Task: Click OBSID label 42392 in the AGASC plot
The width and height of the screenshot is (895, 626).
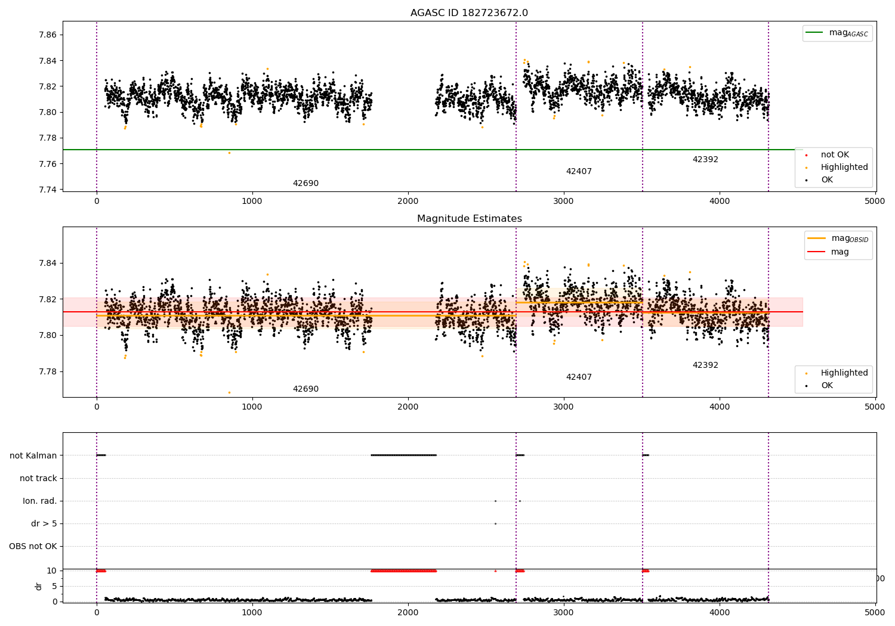Action: (x=705, y=160)
